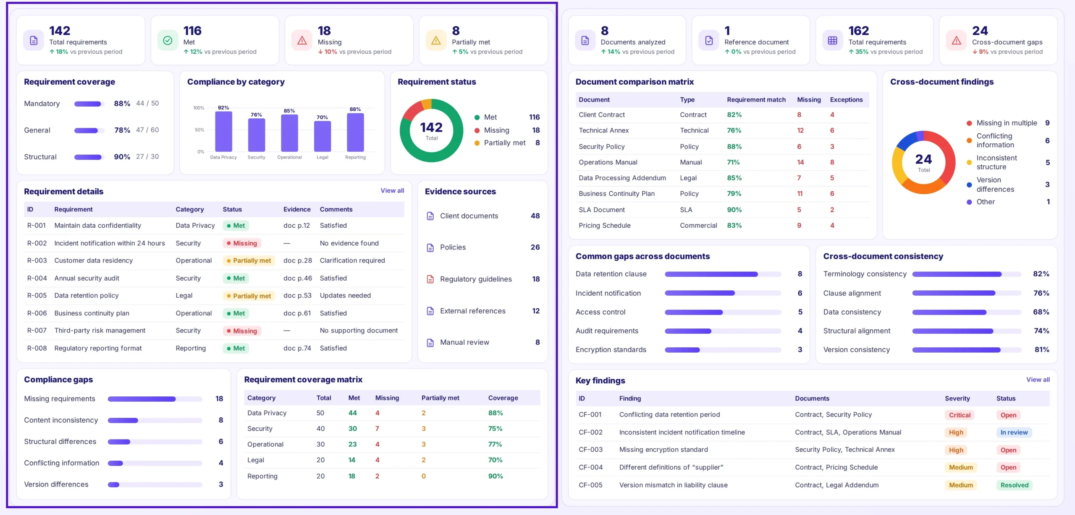Click the External references file icon

coord(430,311)
